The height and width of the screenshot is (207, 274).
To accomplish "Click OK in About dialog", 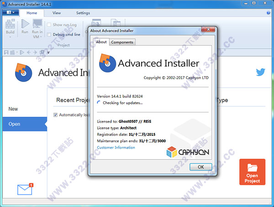I will click(201, 167).
